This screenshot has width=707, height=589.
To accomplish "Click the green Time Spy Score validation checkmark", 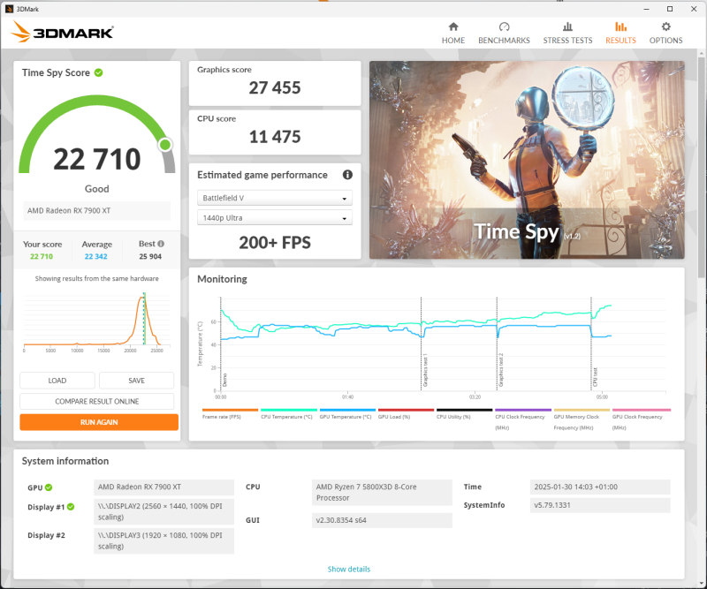I will (98, 72).
